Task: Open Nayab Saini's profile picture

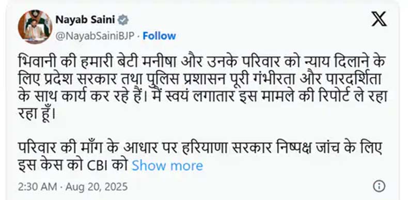Action: (35, 27)
